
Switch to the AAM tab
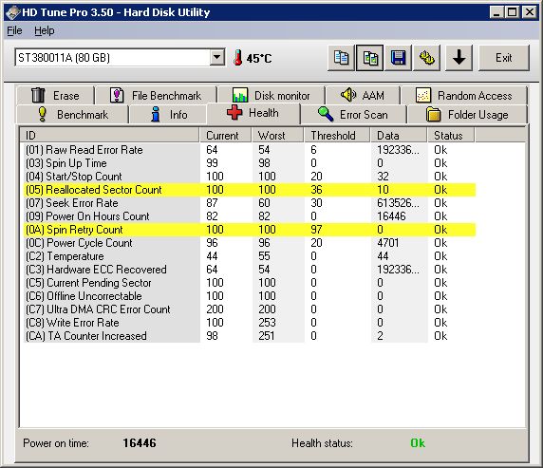363,95
